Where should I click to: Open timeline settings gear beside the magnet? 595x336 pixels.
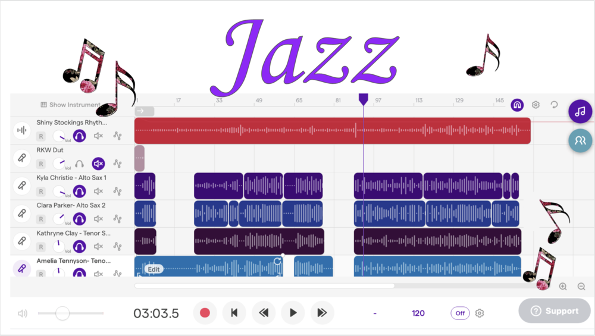535,105
